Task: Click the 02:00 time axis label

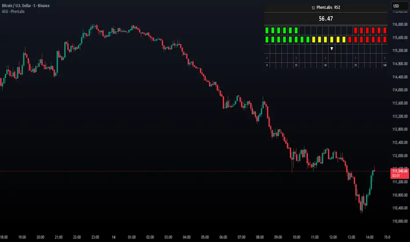Action: (x=150, y=237)
